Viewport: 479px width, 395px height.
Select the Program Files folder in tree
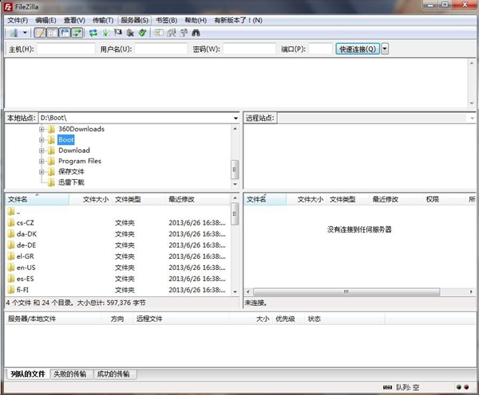(80, 161)
